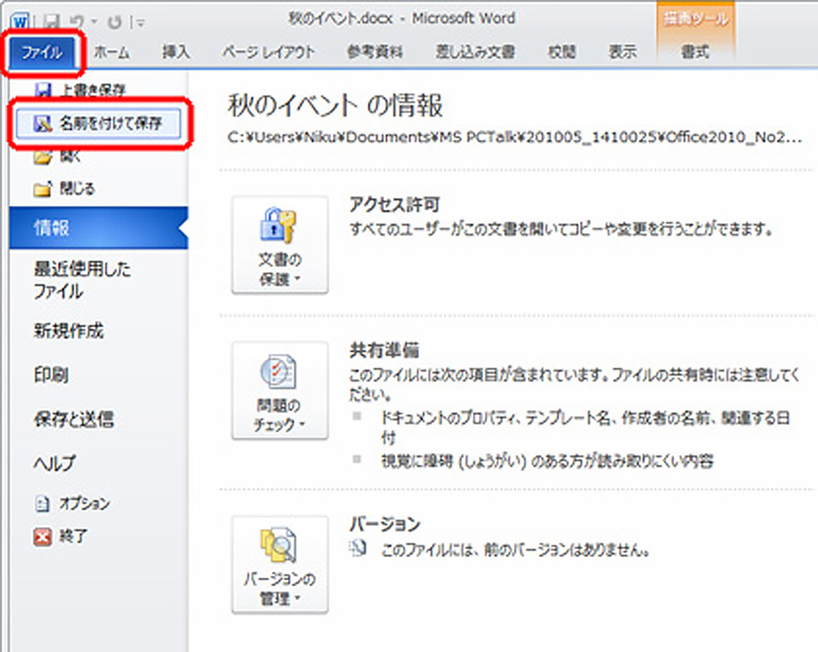The image size is (818, 652).
Task: Open the 挿入 ribbon tab
Action: pos(176,52)
